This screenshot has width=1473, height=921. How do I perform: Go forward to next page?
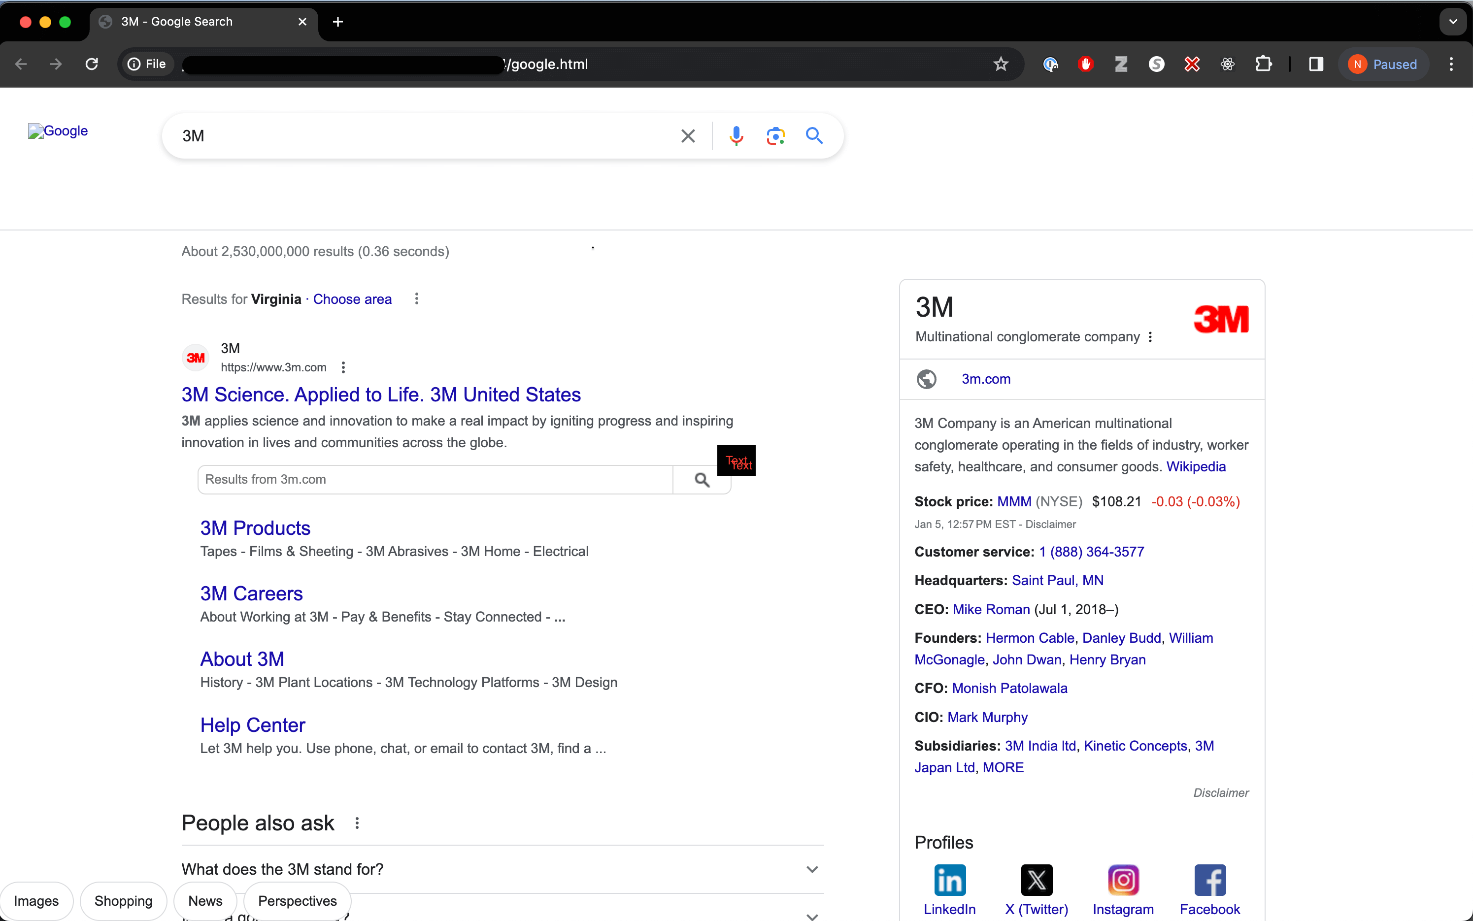pos(56,64)
